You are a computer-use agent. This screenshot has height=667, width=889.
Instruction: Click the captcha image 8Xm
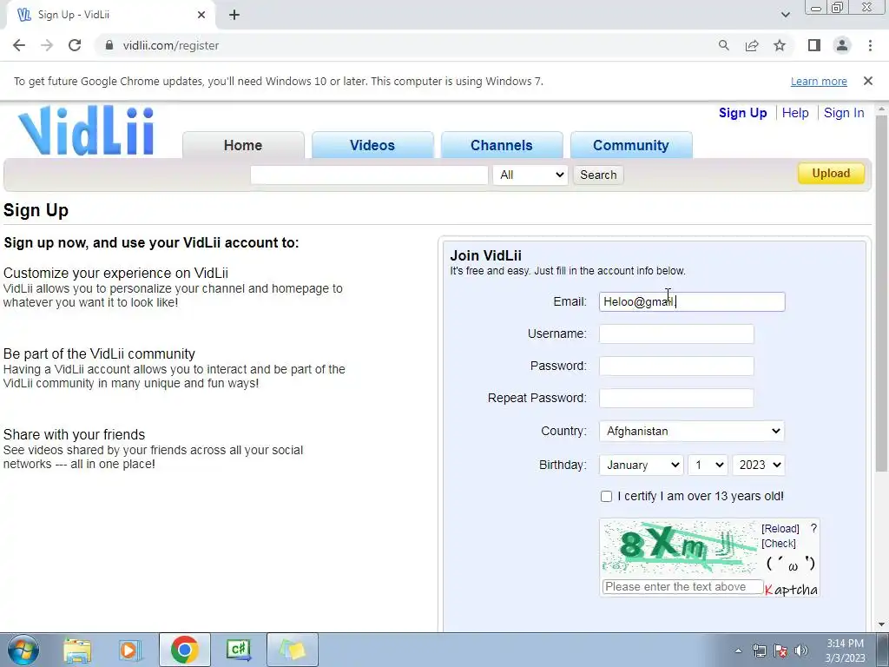[x=680, y=548]
